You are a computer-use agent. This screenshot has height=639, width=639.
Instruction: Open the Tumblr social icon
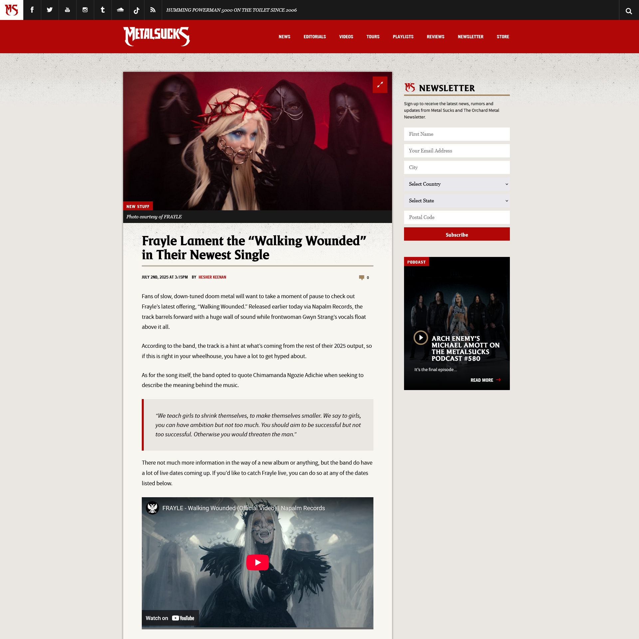(x=103, y=10)
